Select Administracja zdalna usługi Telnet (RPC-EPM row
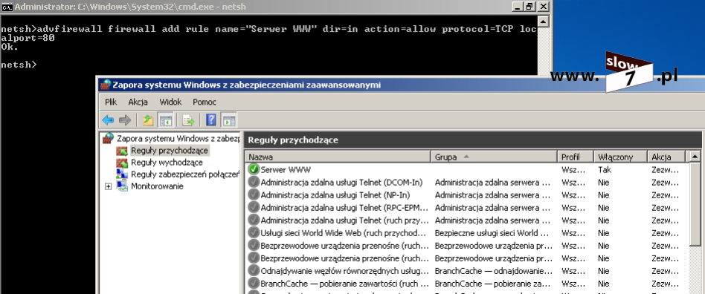 pyautogui.click(x=467, y=208)
